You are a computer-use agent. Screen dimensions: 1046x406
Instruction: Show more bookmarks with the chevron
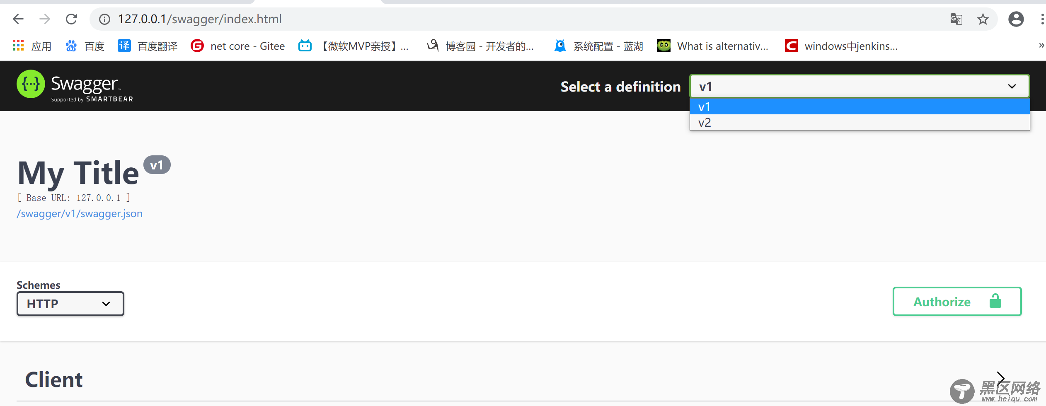point(1041,46)
